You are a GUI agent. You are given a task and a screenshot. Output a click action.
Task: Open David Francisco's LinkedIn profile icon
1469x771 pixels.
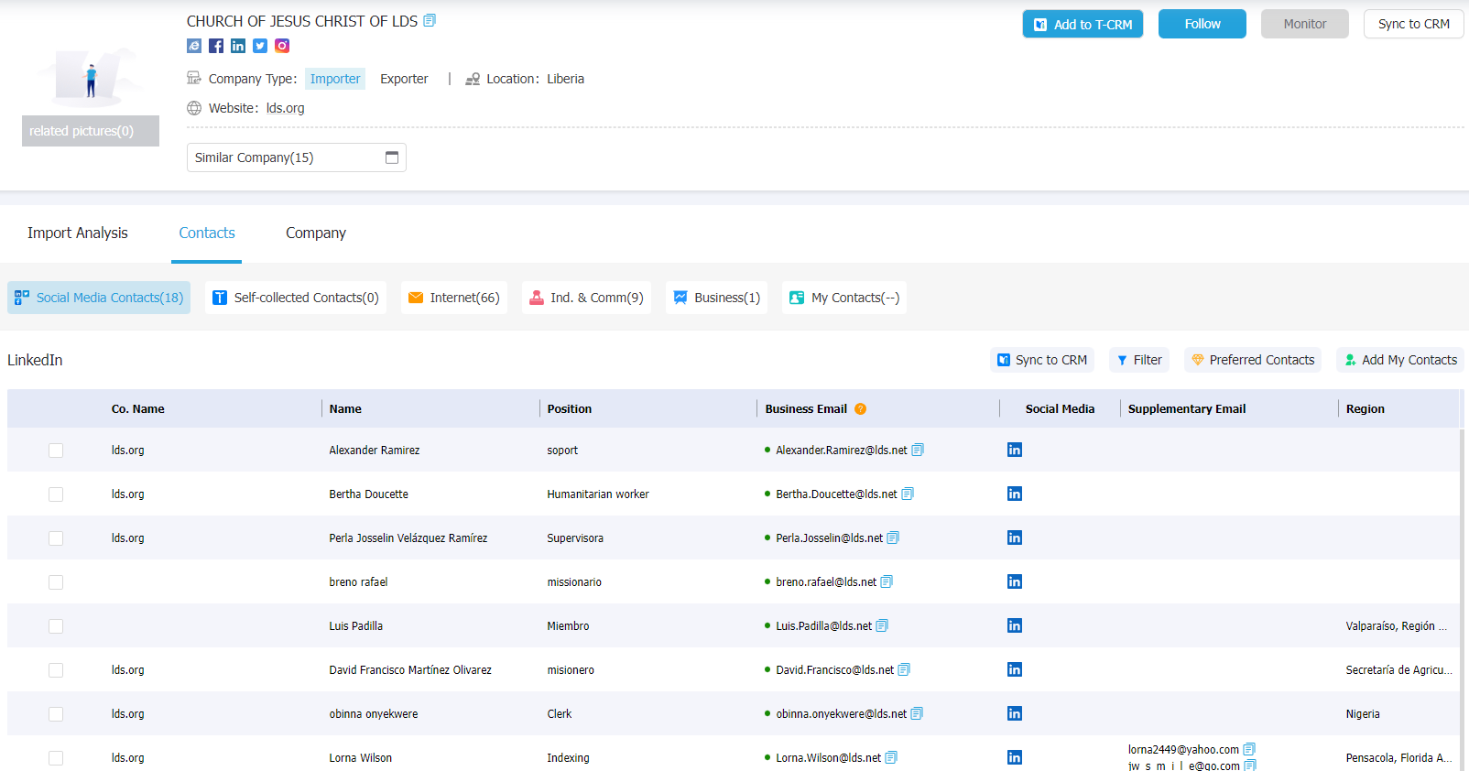point(1015,669)
